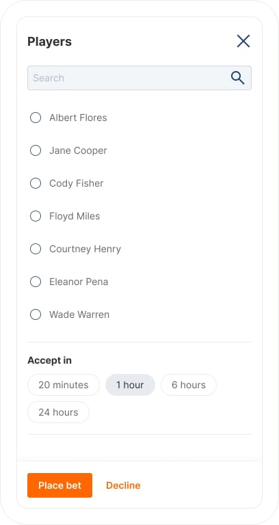
Task: Select the Jane Cooper radio button
Action: coord(36,150)
